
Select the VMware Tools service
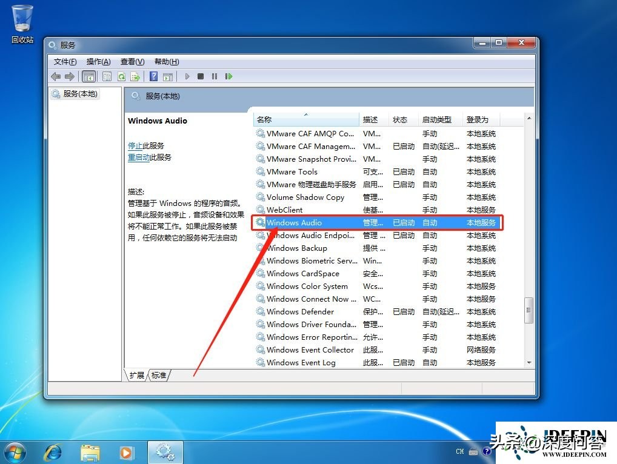point(376,172)
